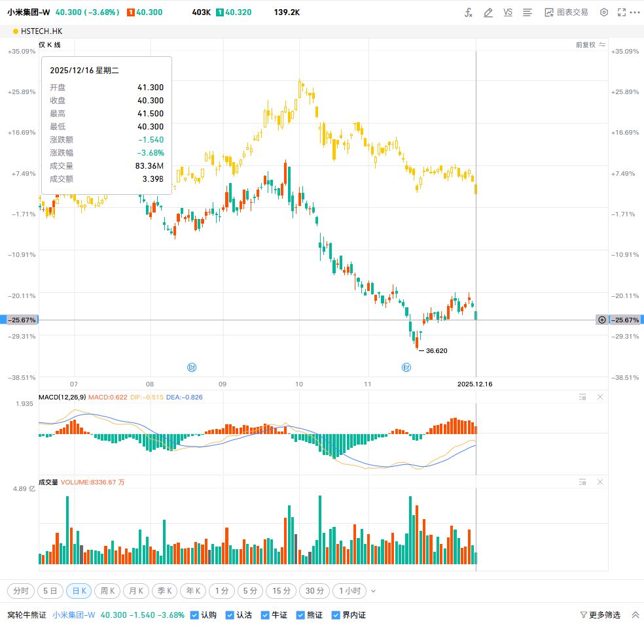The image size is (644, 625).
Task: Switch to the 周K weekly tab
Action: [108, 591]
